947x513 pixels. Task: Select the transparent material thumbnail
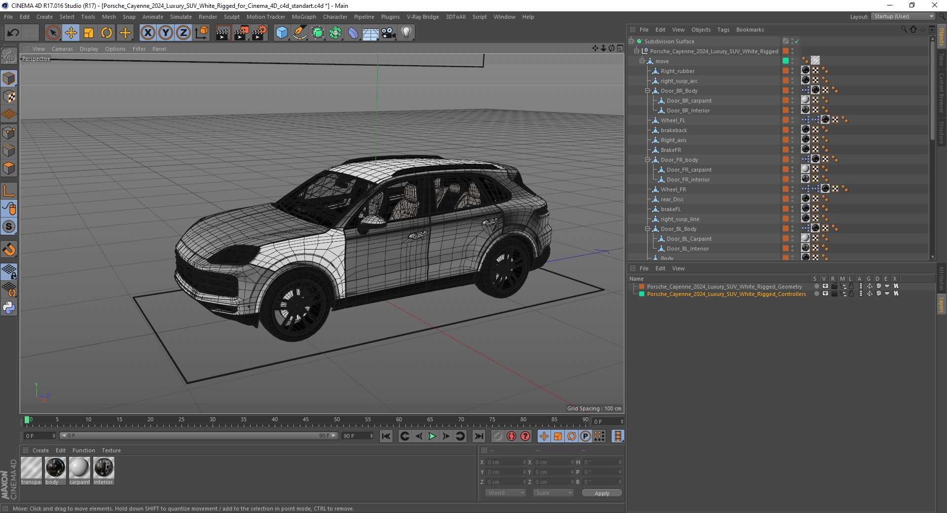point(31,471)
